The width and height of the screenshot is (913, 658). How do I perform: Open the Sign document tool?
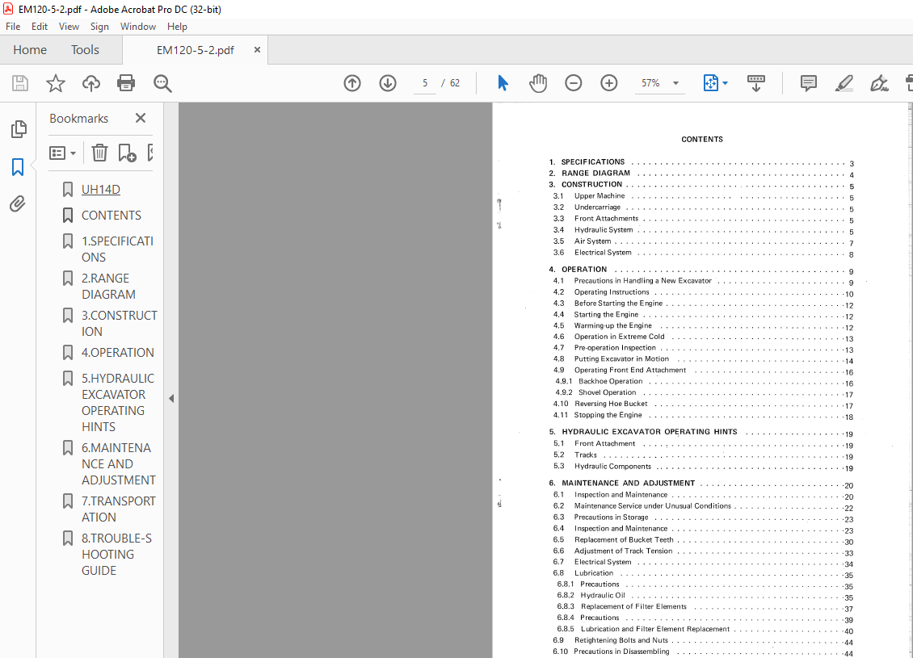coord(879,83)
